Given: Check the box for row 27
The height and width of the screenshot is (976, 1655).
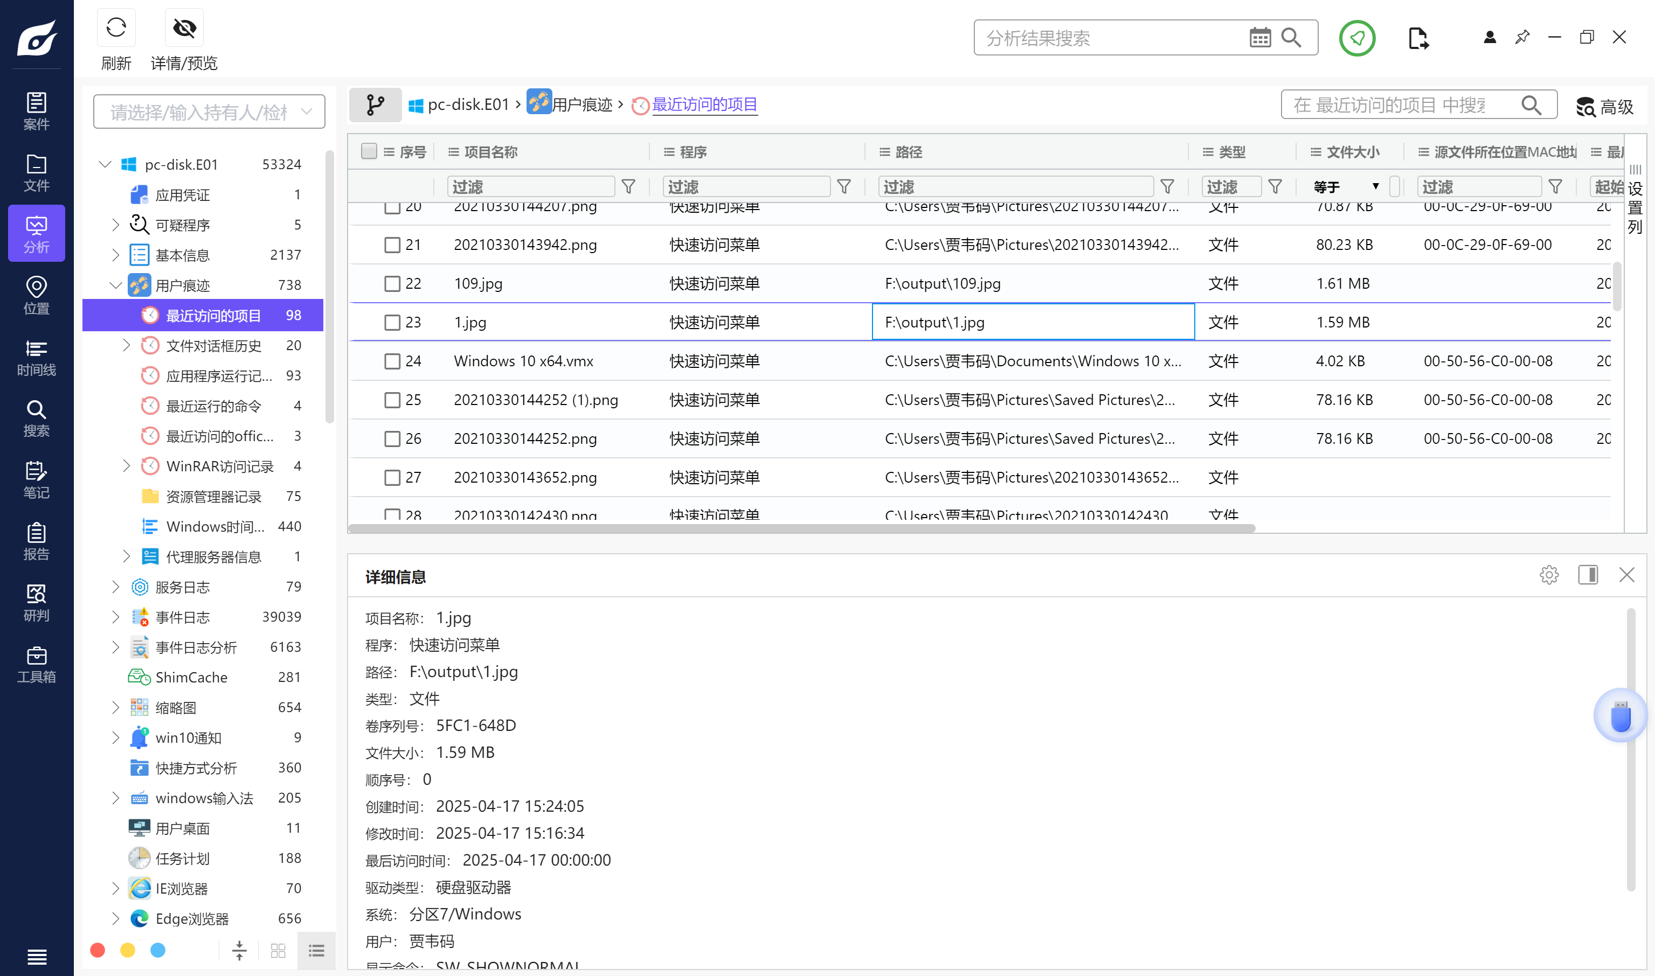Looking at the screenshot, I should point(392,477).
